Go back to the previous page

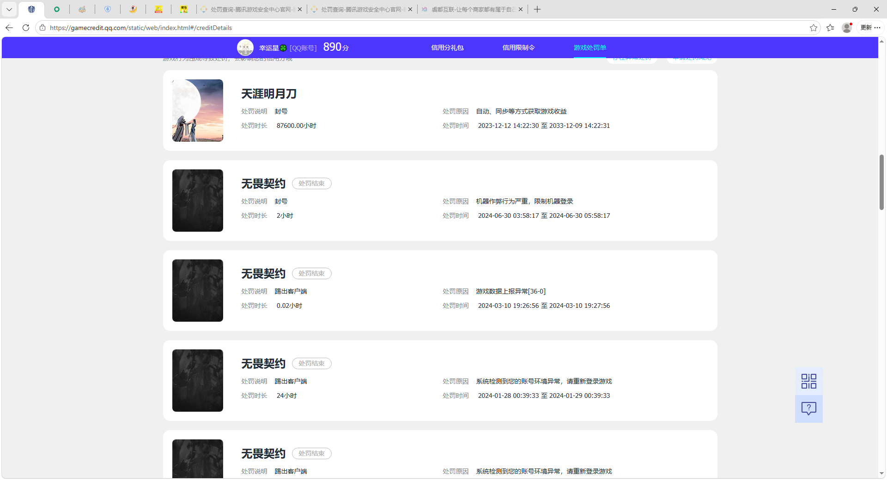[9, 28]
